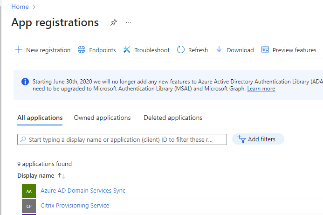This screenshot has width=323, height=215.
Task: Switch to Owned applications tab
Action: point(102,118)
